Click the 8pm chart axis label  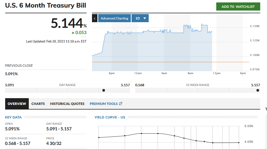(x=112, y=73)
